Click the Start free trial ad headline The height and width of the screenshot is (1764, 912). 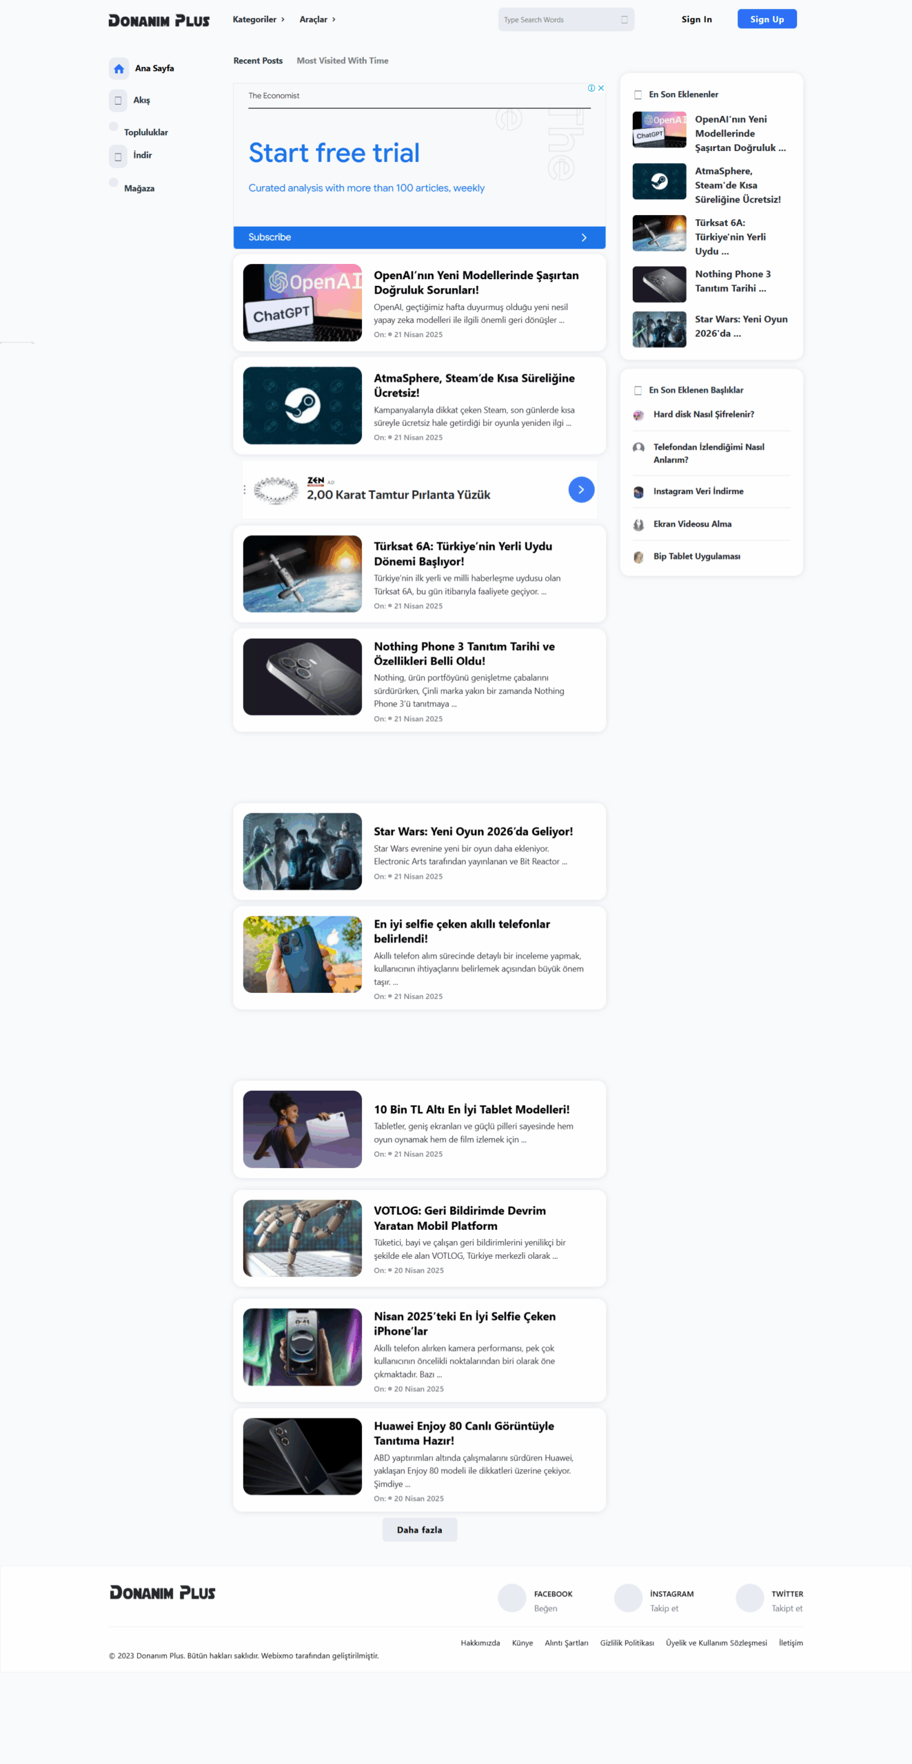point(334,152)
